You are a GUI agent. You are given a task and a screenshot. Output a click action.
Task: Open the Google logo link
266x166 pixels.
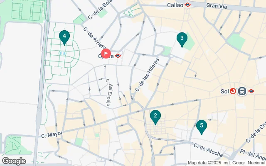click(x=14, y=161)
